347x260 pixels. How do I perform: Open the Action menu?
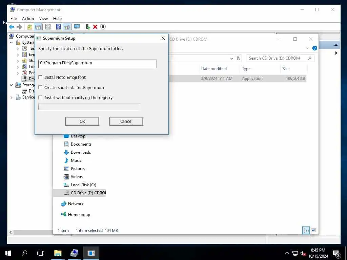pyautogui.click(x=28, y=19)
